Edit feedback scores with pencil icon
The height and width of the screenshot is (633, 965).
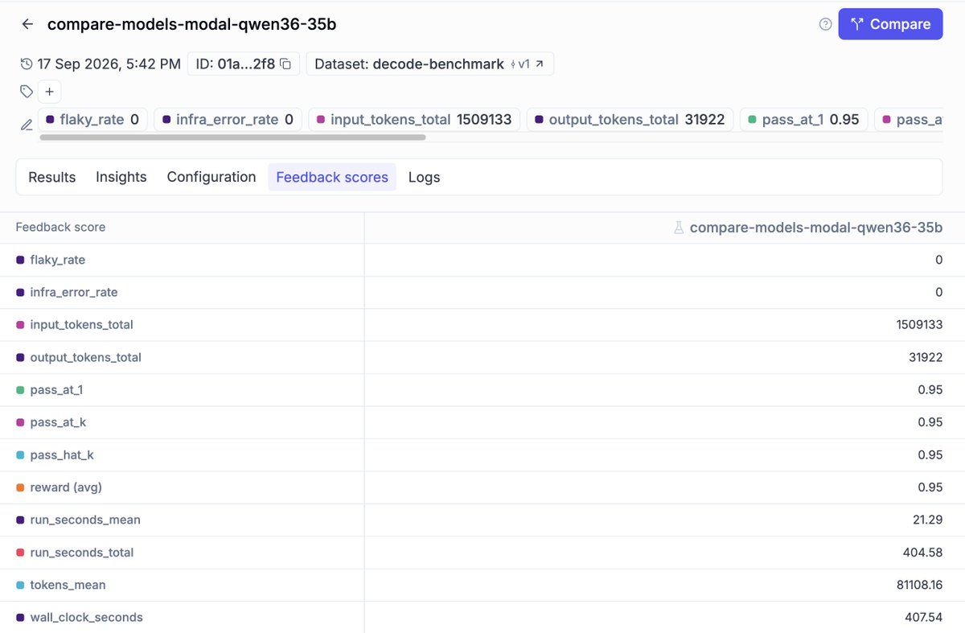[x=27, y=125]
